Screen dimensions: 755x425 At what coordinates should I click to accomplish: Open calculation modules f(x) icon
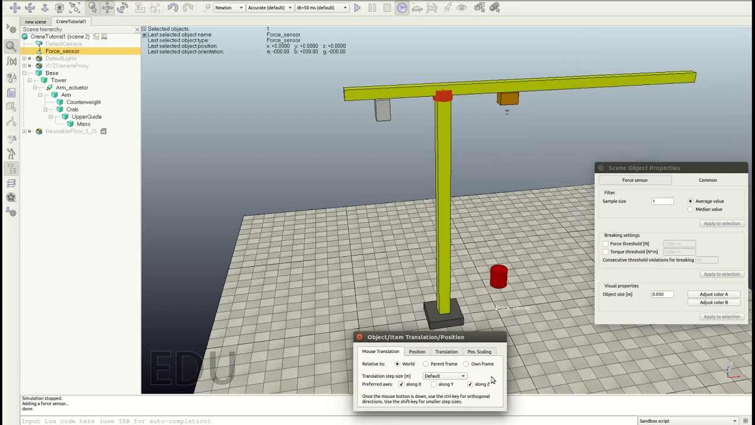pos(11,61)
